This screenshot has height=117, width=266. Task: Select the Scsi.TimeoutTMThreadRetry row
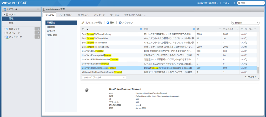coord(169,47)
